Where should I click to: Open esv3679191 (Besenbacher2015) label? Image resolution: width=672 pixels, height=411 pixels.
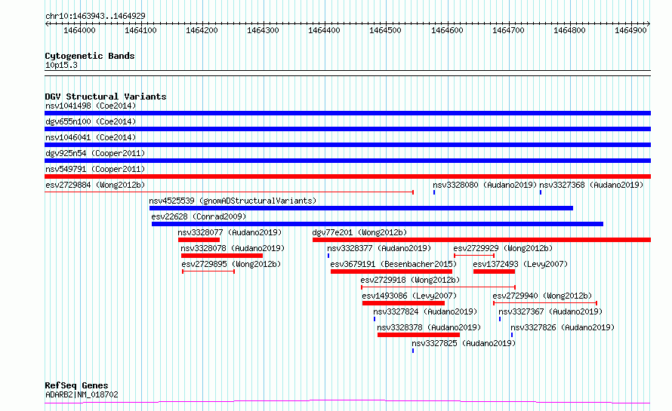(393, 264)
